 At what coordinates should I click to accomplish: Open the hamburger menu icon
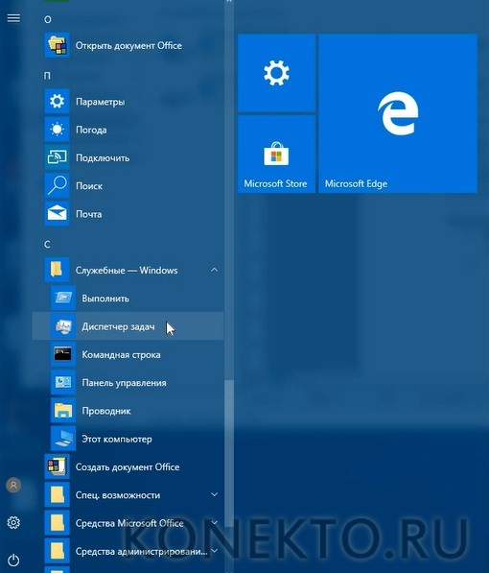coord(13,18)
